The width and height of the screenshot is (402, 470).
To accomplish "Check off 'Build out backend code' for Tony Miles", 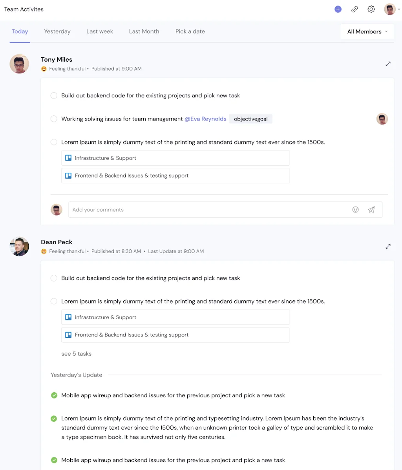I will click(x=54, y=95).
